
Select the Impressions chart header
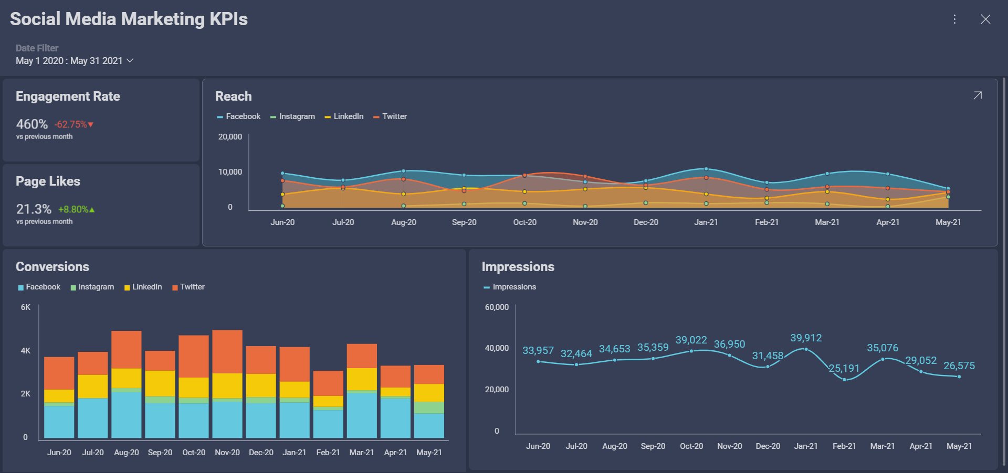[518, 267]
